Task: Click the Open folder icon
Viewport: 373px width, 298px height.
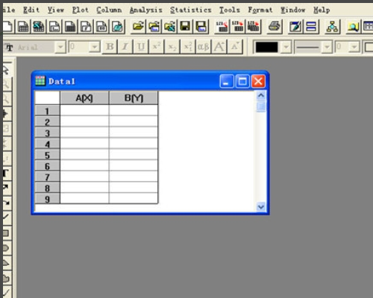Action: click(x=138, y=26)
